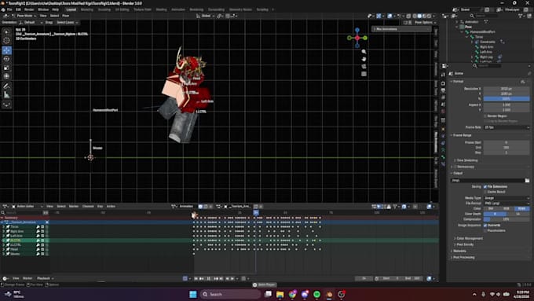Toggle the Overwrite checkbox

pos(485,225)
